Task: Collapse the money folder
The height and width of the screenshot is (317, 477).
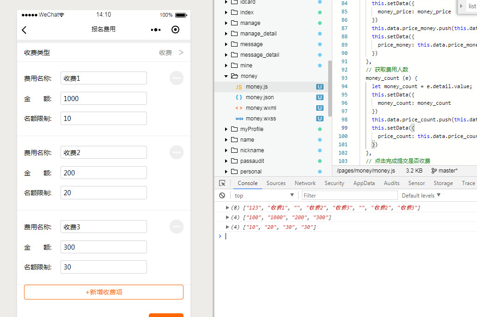Action: (226, 76)
